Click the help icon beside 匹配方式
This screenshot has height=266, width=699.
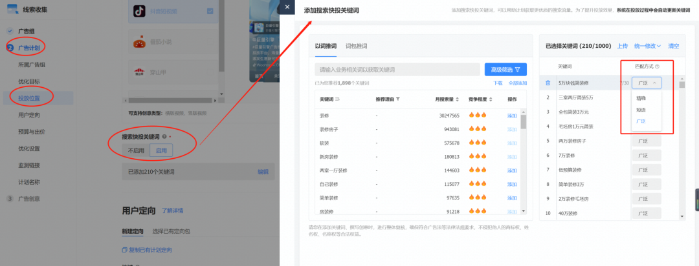657,66
